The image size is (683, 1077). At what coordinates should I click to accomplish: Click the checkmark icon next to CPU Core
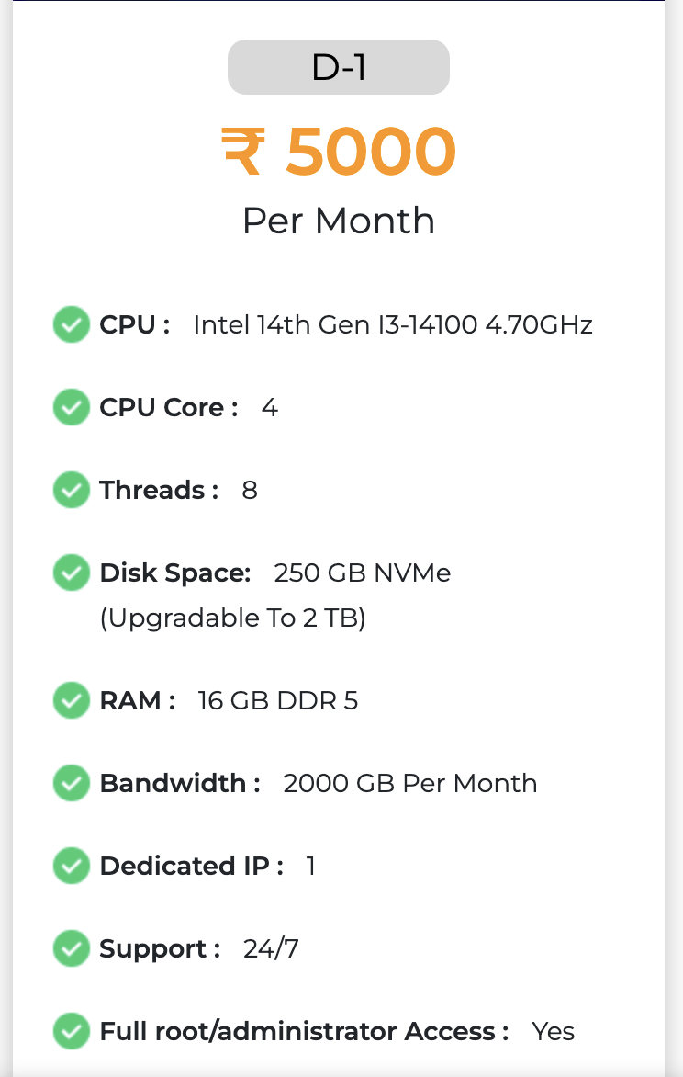71,407
